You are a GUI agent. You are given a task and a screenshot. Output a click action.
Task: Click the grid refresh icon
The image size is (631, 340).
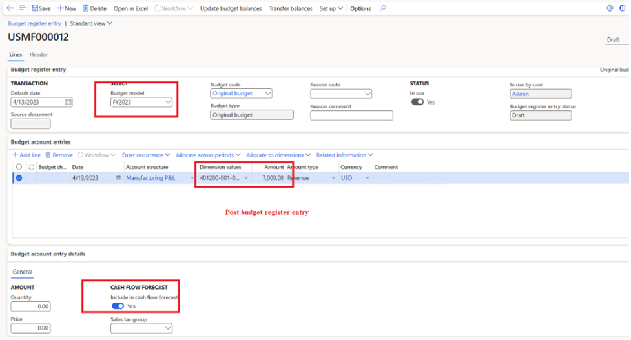31,167
